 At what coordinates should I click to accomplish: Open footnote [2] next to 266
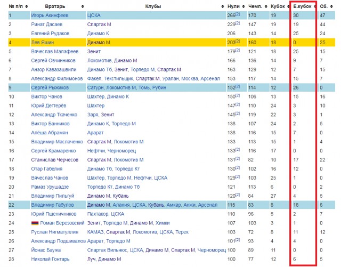(238, 14)
